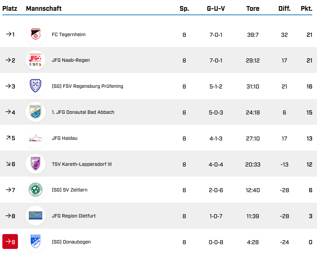Viewport: 317px width, 255px height.
Task: Click JFG Donautal Bad Abbach logo
Action: [36, 112]
